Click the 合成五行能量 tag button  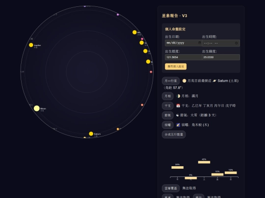click(174, 134)
